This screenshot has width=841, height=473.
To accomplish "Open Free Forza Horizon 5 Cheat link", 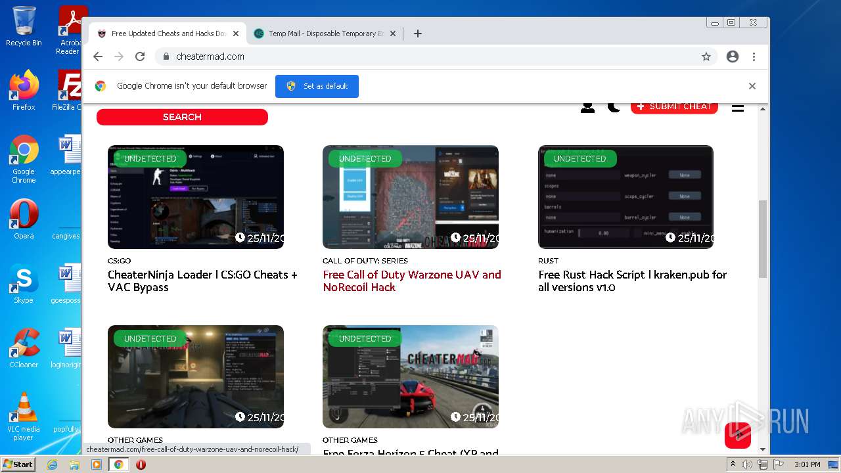I will (411, 453).
